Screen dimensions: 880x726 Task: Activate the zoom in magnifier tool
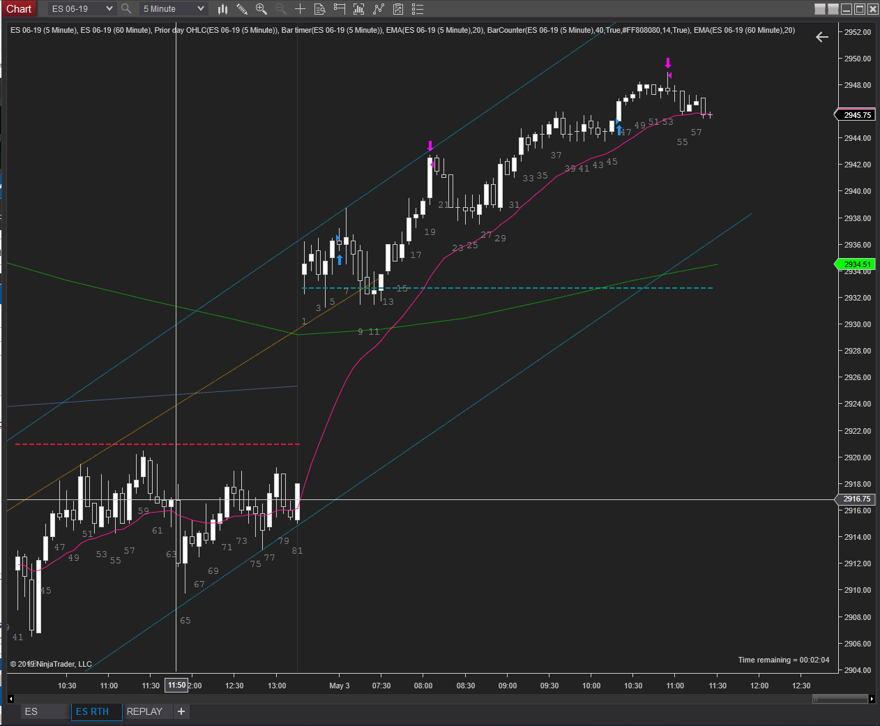click(x=261, y=9)
